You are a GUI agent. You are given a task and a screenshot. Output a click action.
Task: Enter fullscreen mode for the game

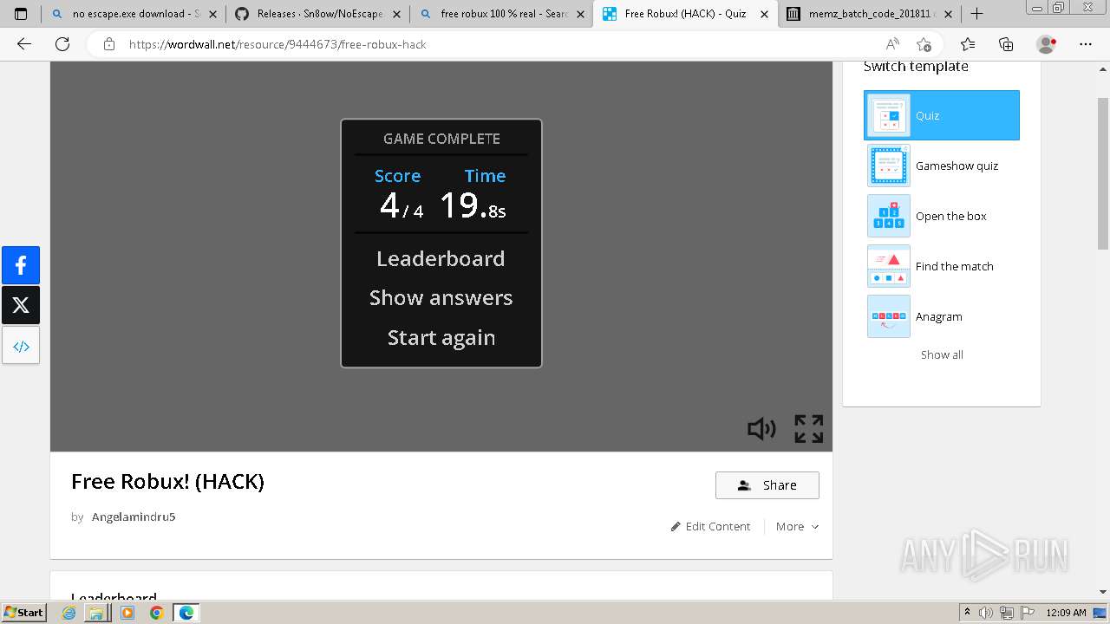point(808,428)
